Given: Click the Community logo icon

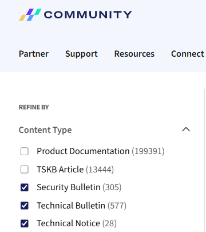Looking at the screenshot, I should pos(30,15).
